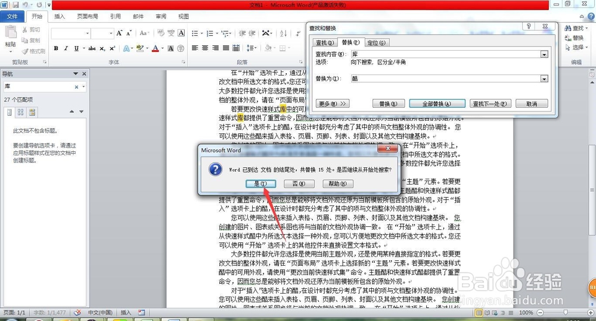Toggle Bold formatting
Screen dimensions: 596x321
[56, 48]
